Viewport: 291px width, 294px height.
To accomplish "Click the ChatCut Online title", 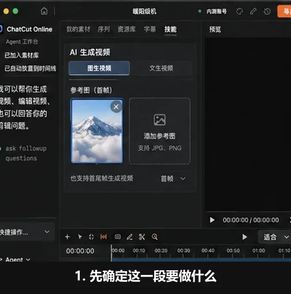I will [x=29, y=30].
